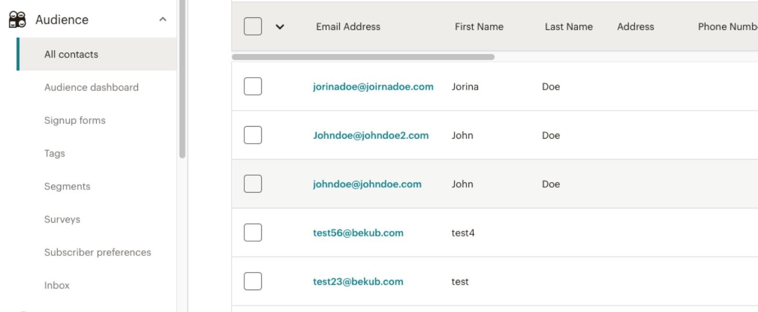The image size is (758, 312).
Task: Select the test56@bekub.com row checkbox
Action: pos(253,232)
